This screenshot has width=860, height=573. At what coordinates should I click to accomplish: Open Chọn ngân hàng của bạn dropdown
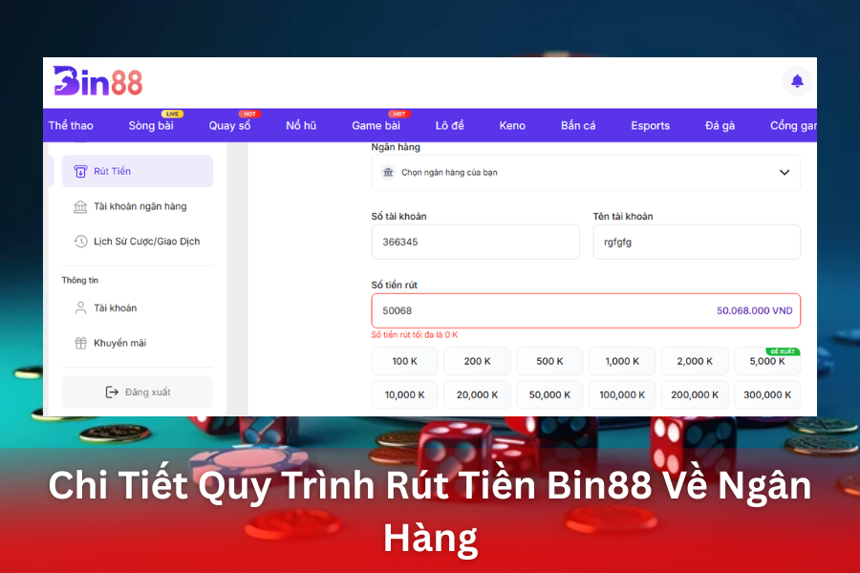[x=586, y=172]
